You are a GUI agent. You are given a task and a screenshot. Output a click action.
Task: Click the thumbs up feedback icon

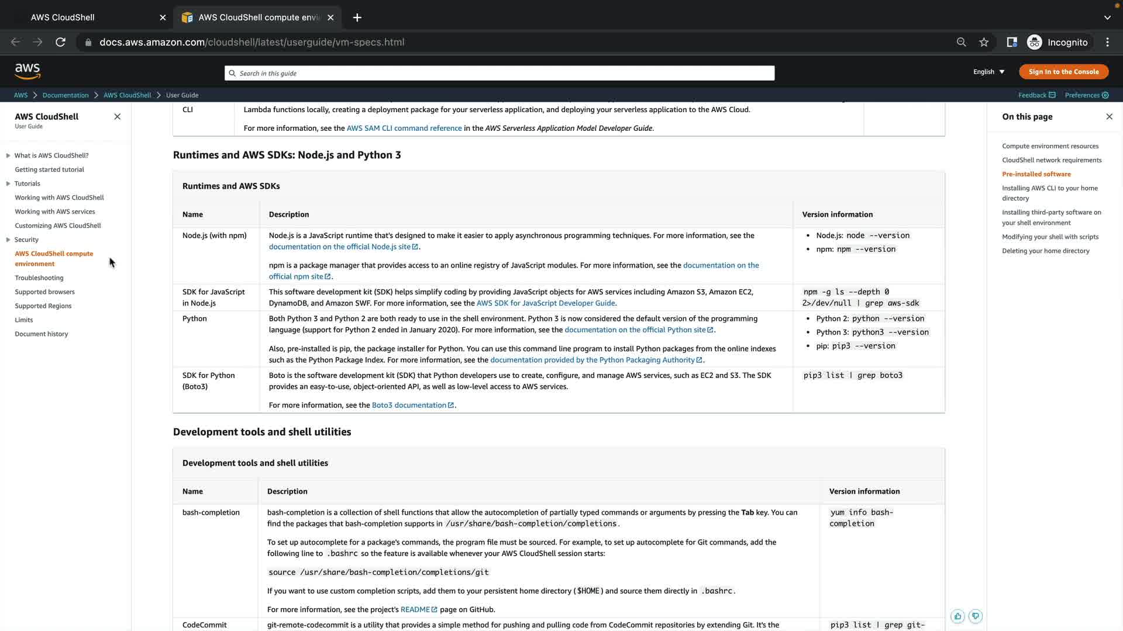pyautogui.click(x=957, y=616)
